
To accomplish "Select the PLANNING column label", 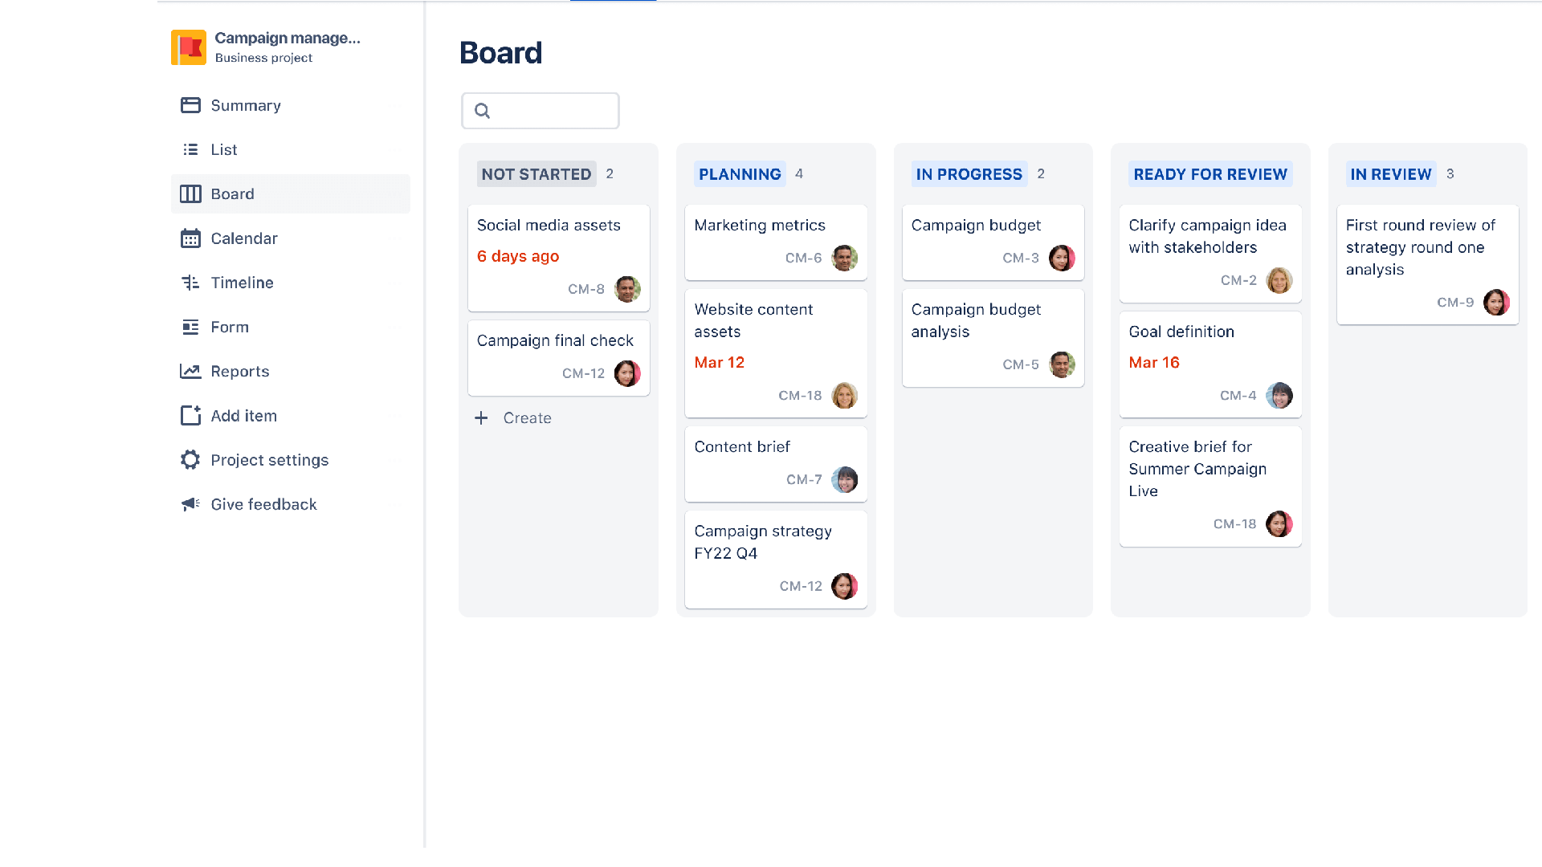I will click(740, 174).
